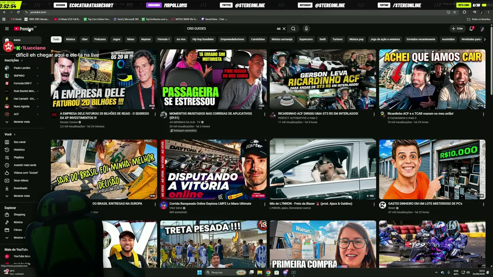The image size is (493, 277).
Task: Click the on-screen keyboard icon in search box
Action: [278, 29]
